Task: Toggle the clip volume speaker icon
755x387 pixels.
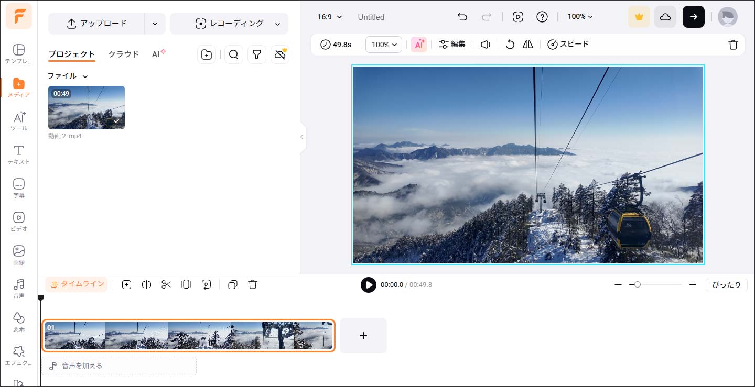Action: (486, 45)
